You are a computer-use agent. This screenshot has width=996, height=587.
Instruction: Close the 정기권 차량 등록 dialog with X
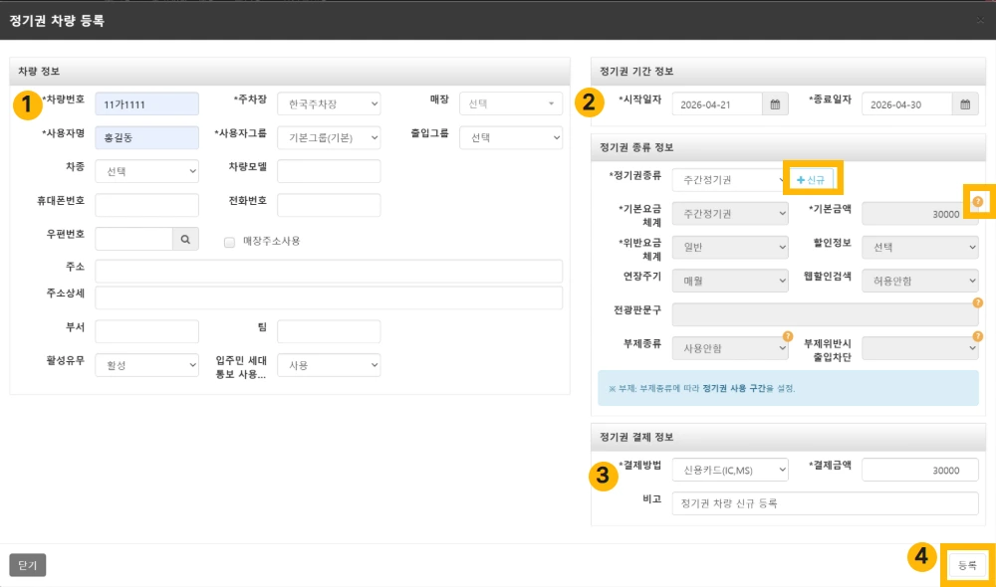pos(980,20)
